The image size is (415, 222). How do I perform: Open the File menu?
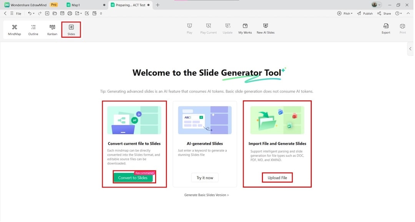click(18, 13)
